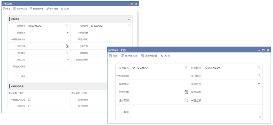273x125 pixels.
Task: Open 支付日期 calendar picker in 中标信息
Action: [x=67, y=46]
